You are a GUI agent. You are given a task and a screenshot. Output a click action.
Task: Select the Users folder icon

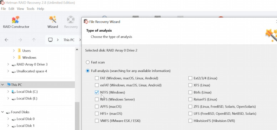(x=19, y=51)
